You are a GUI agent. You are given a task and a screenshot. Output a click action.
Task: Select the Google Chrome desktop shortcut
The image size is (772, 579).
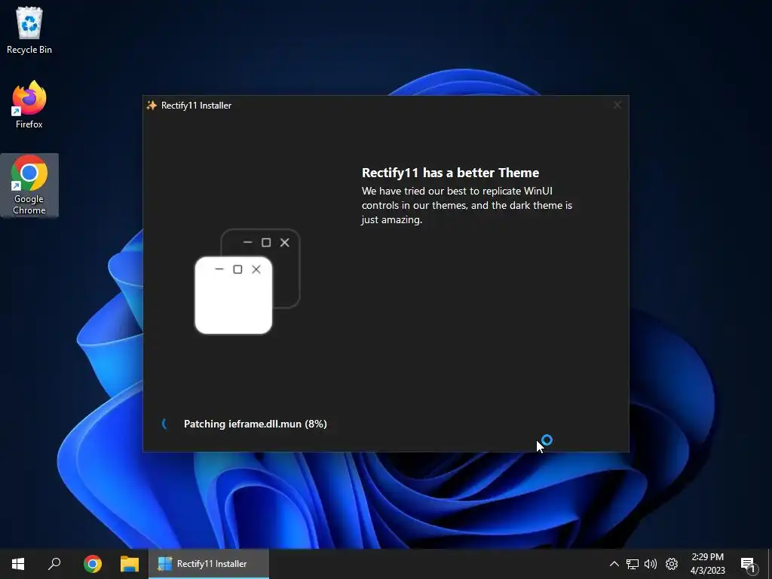tap(29, 185)
